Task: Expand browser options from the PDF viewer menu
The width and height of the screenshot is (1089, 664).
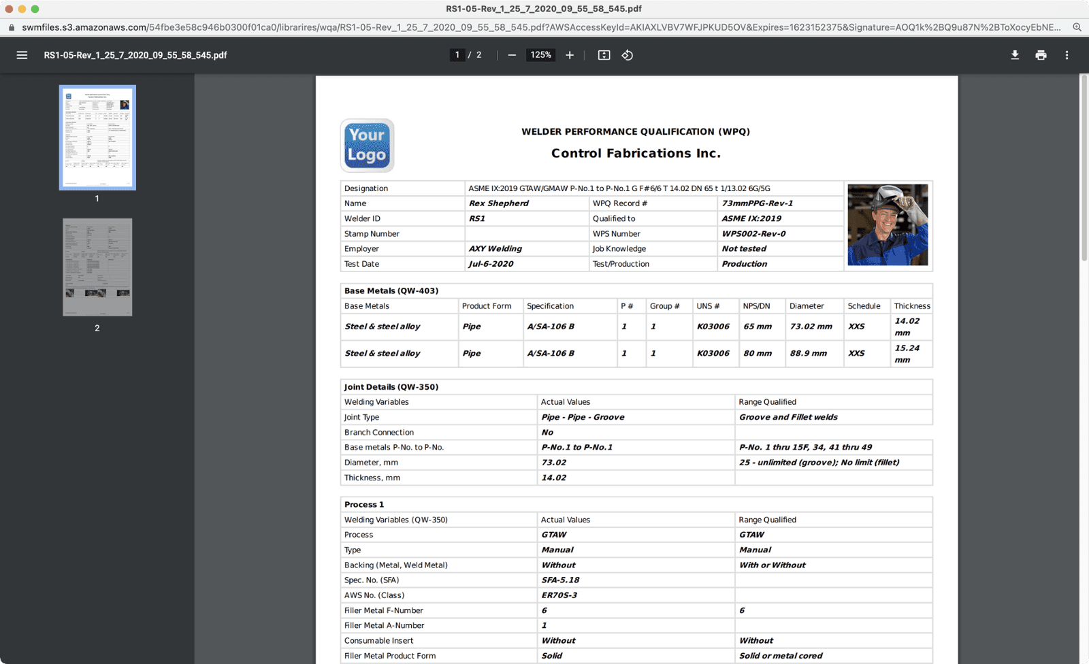Action: point(1067,55)
